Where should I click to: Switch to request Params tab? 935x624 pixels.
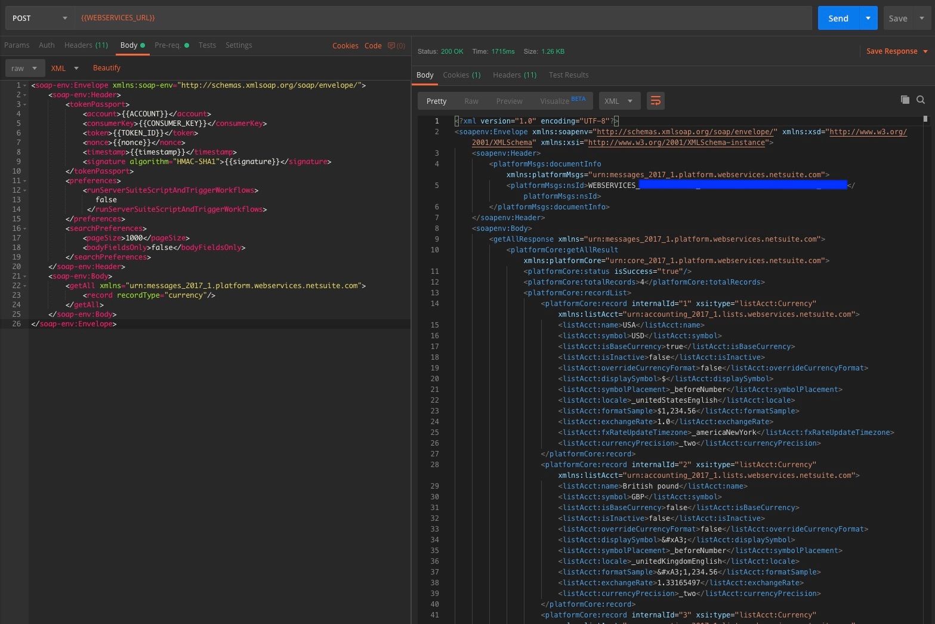[x=17, y=45]
